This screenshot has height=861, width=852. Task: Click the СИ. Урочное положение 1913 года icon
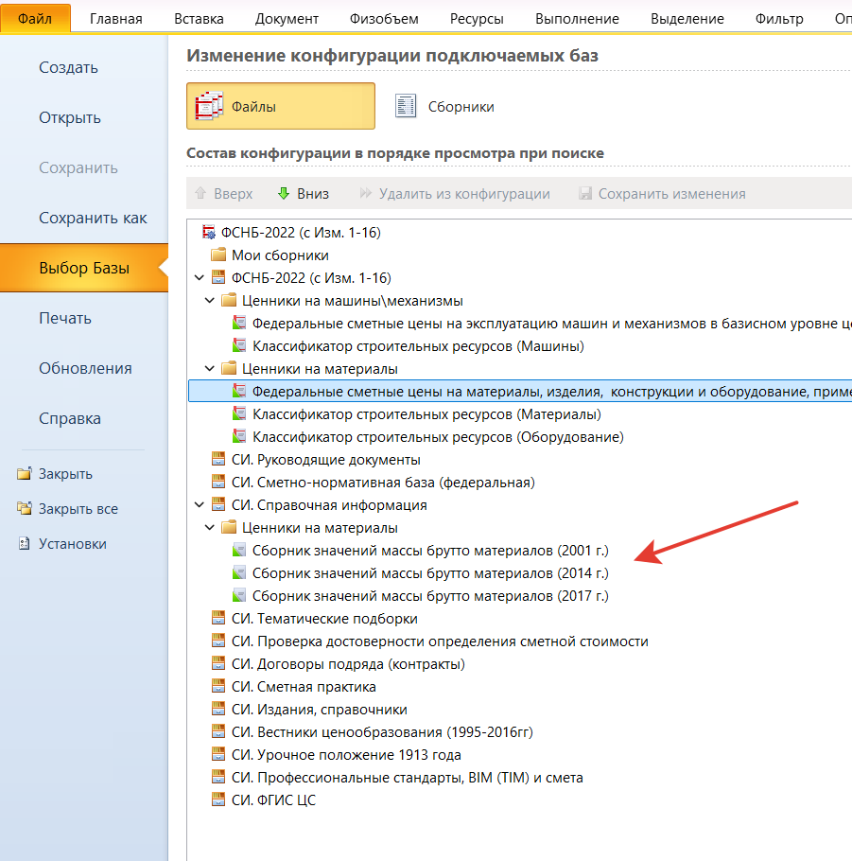[x=218, y=754]
